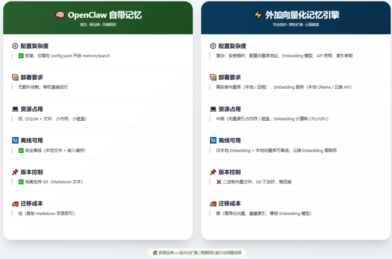Click the 迁移成本 heading in OpenClaw card
This screenshot has height=259, width=392.
[32, 203]
